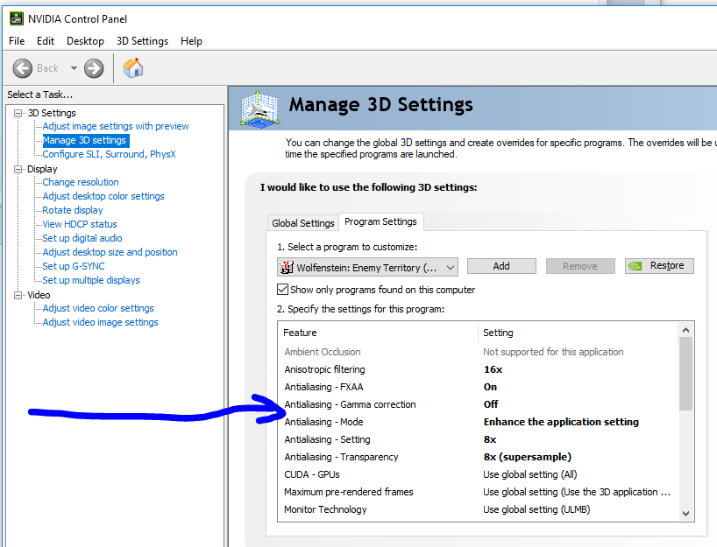Select Maximum pre-rendered frames row
The image size is (717, 547).
click(x=478, y=492)
